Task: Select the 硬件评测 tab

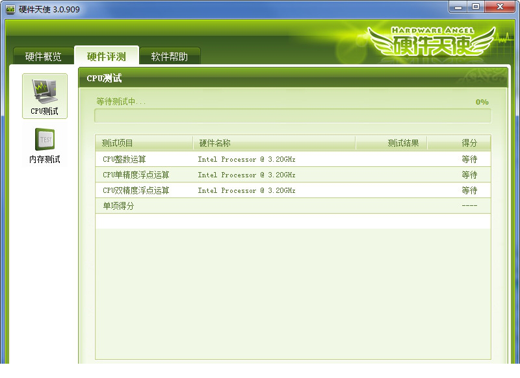Action: [x=107, y=56]
